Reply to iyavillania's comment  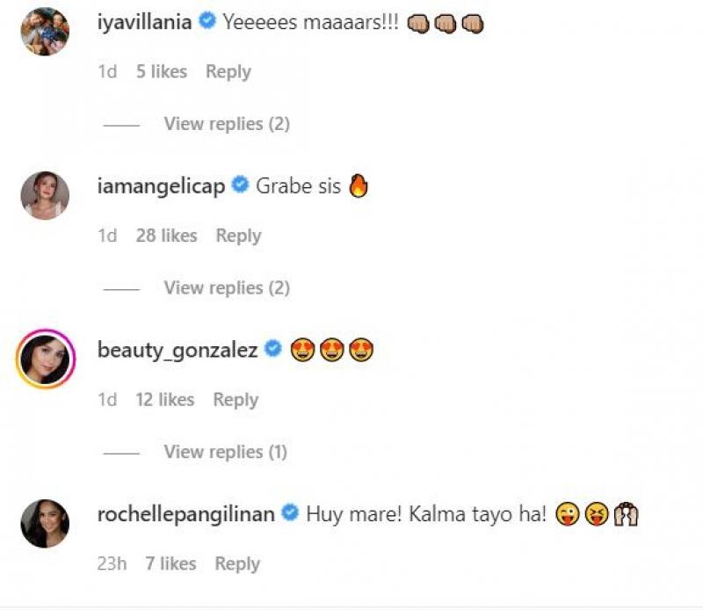(228, 72)
